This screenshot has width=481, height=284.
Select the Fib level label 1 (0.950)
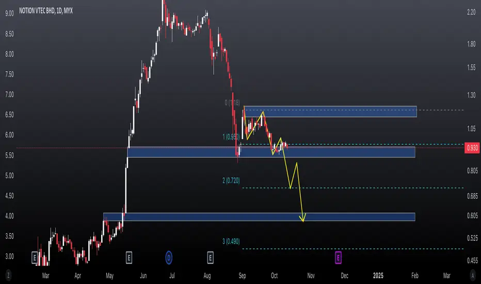(231, 137)
